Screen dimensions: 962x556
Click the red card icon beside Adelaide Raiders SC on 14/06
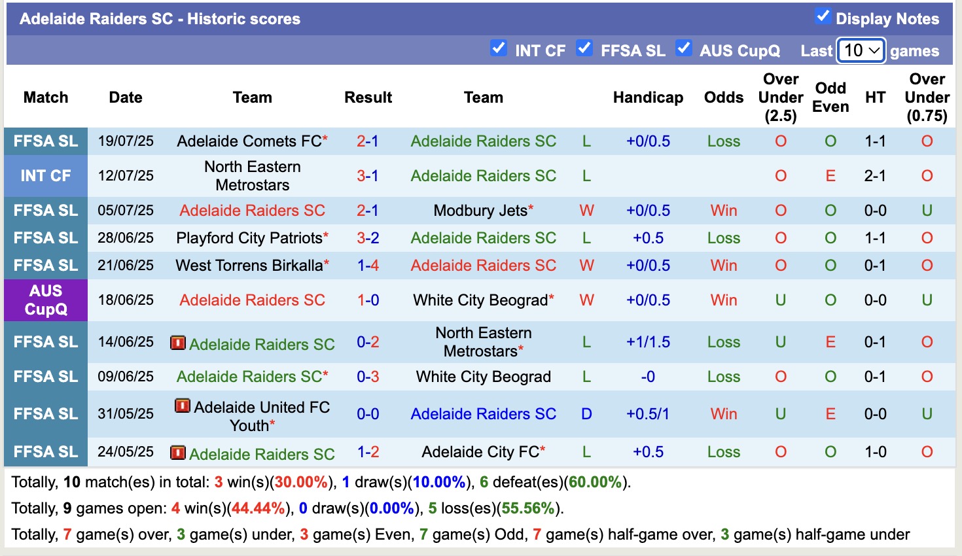click(x=178, y=343)
